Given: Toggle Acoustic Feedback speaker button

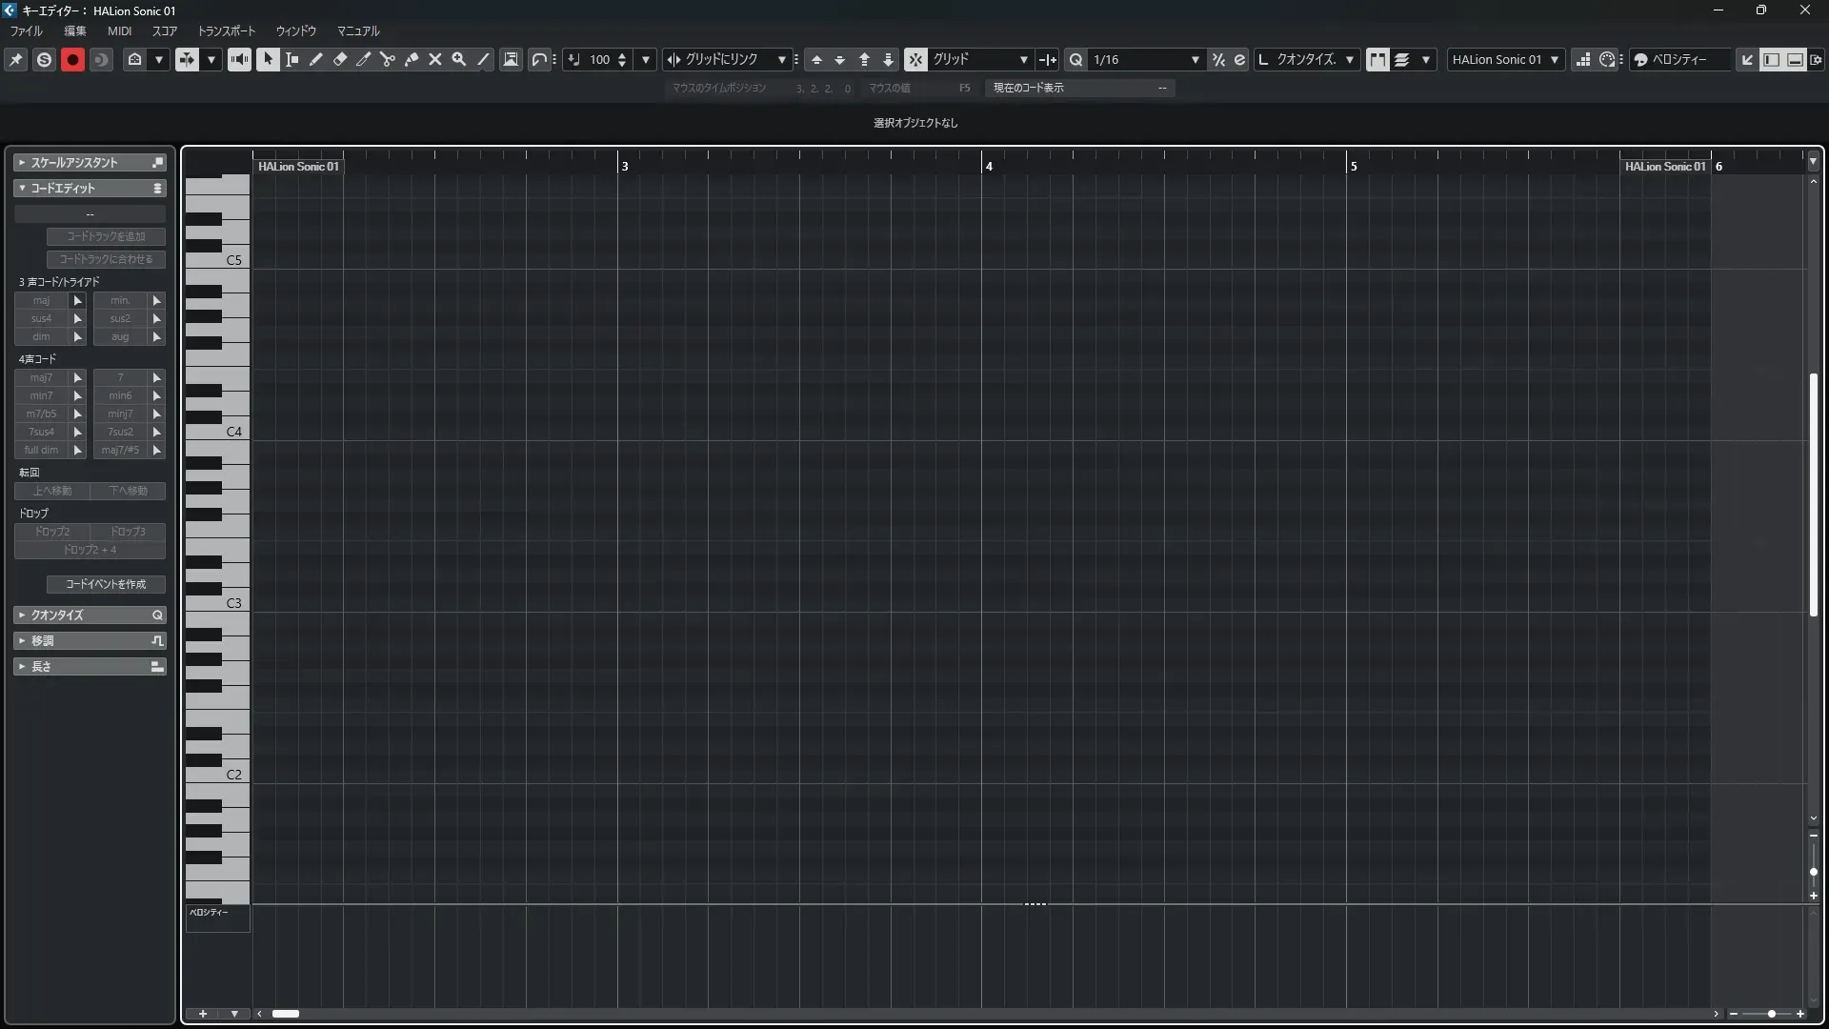Looking at the screenshot, I should click(239, 59).
